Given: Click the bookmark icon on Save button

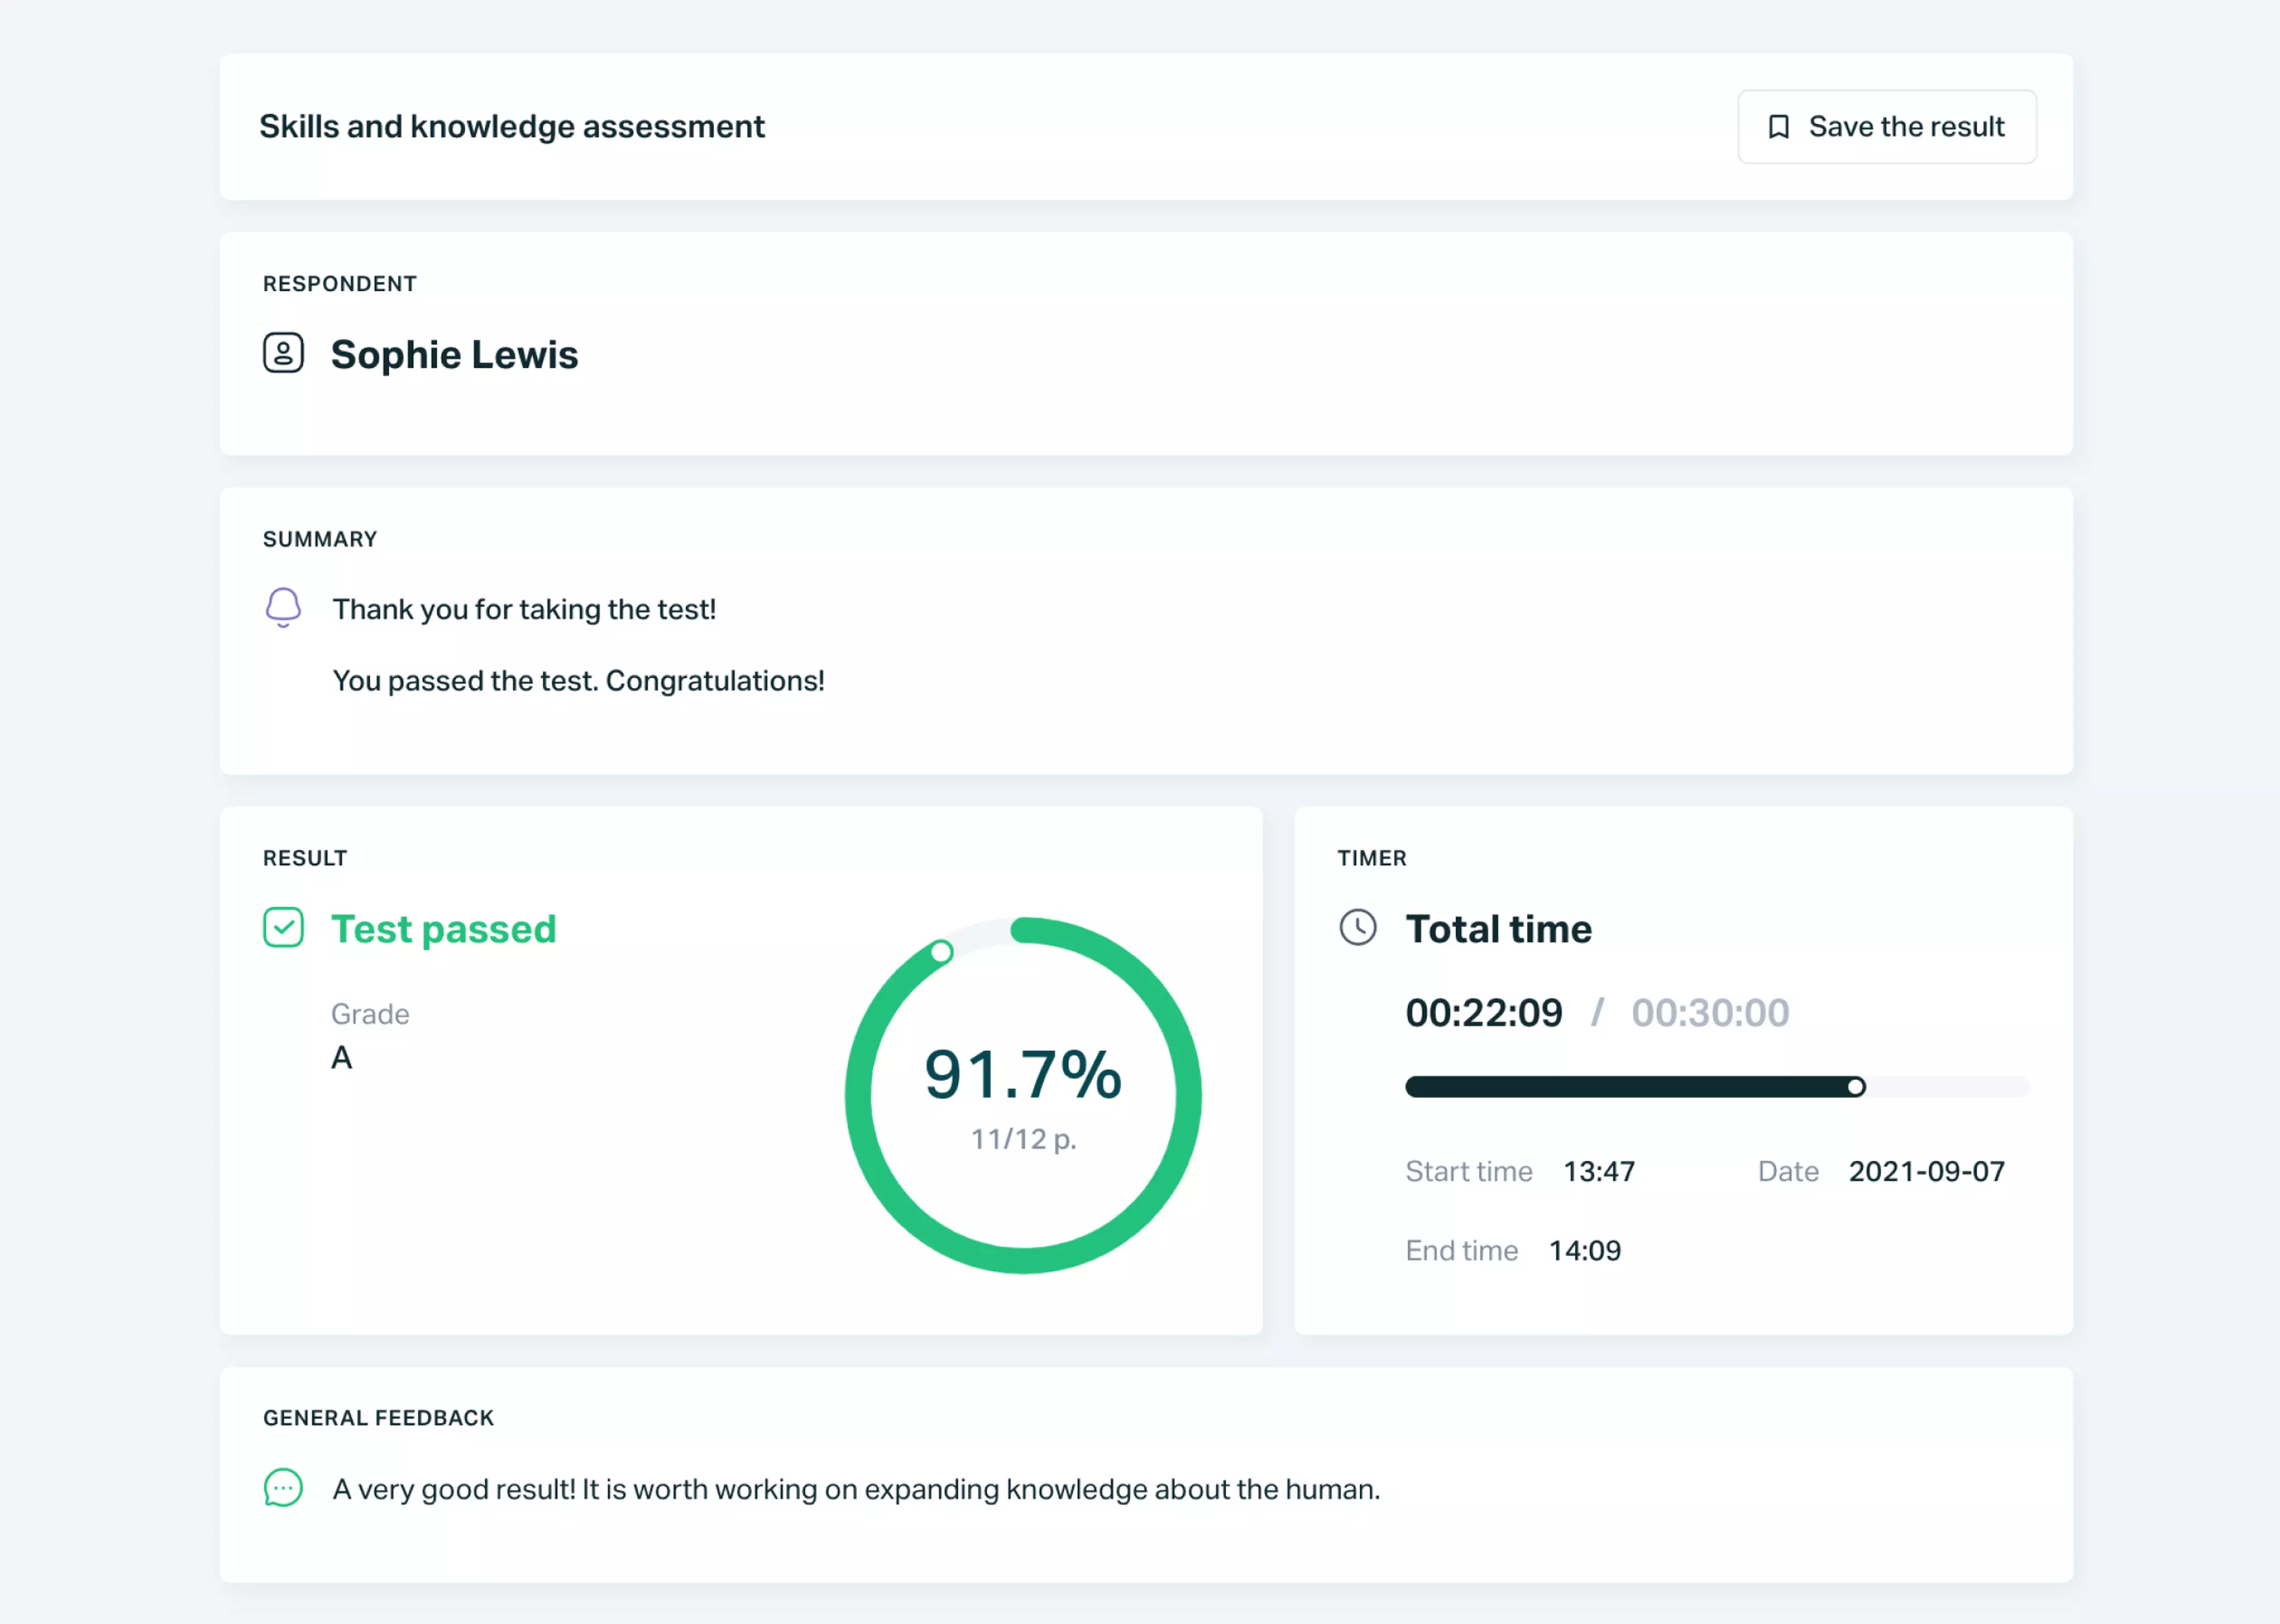Looking at the screenshot, I should tap(1780, 126).
